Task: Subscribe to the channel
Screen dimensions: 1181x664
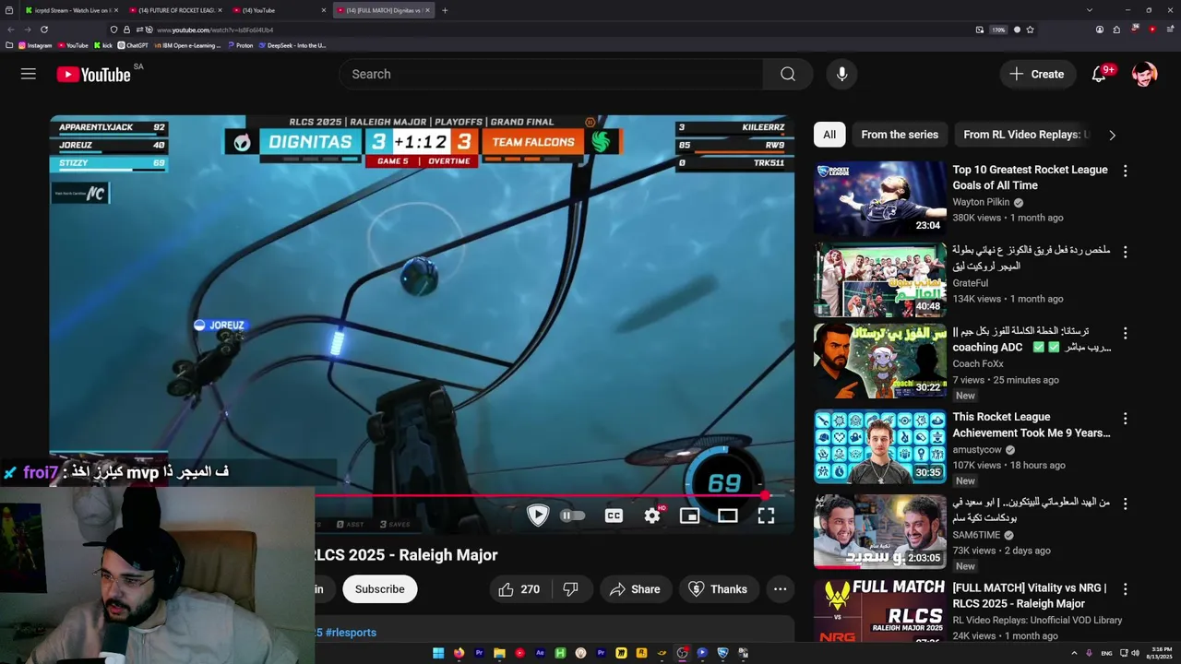Action: tap(379, 589)
